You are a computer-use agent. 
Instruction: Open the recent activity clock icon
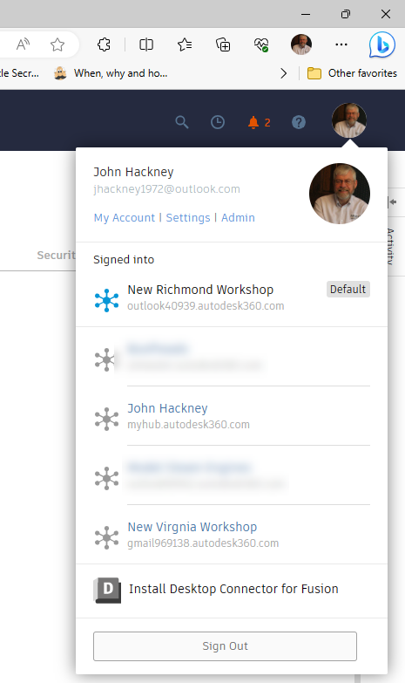[x=218, y=122]
